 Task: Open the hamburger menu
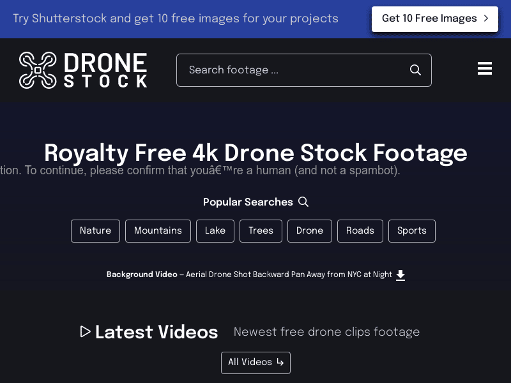tap(485, 68)
